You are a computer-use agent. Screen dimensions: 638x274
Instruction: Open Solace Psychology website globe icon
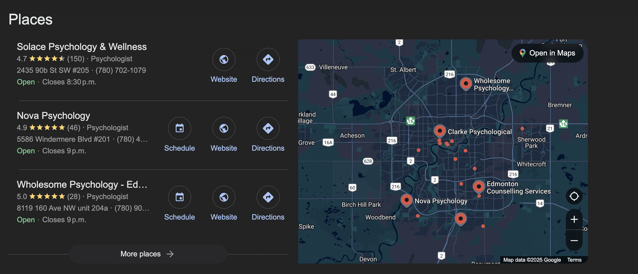[224, 59]
